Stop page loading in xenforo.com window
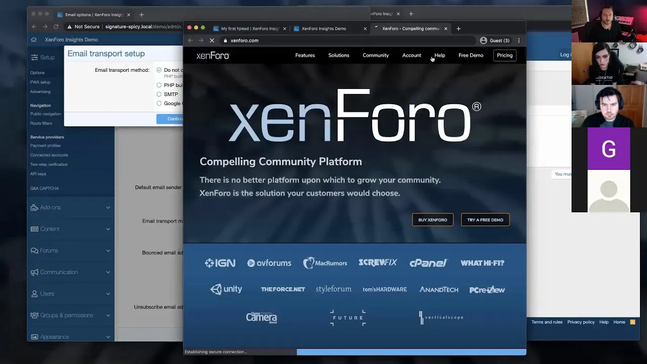The height and width of the screenshot is (364, 647). [212, 40]
